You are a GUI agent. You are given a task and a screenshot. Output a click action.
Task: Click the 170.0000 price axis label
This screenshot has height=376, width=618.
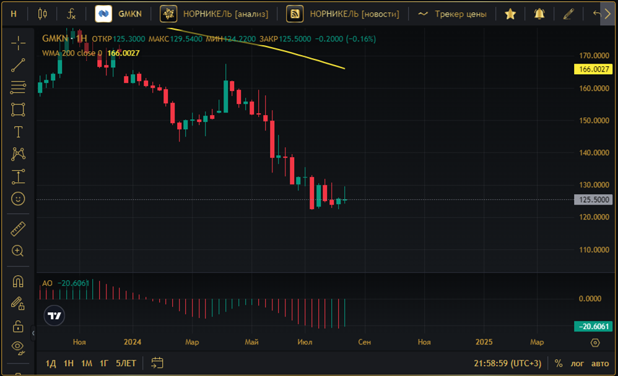point(594,56)
